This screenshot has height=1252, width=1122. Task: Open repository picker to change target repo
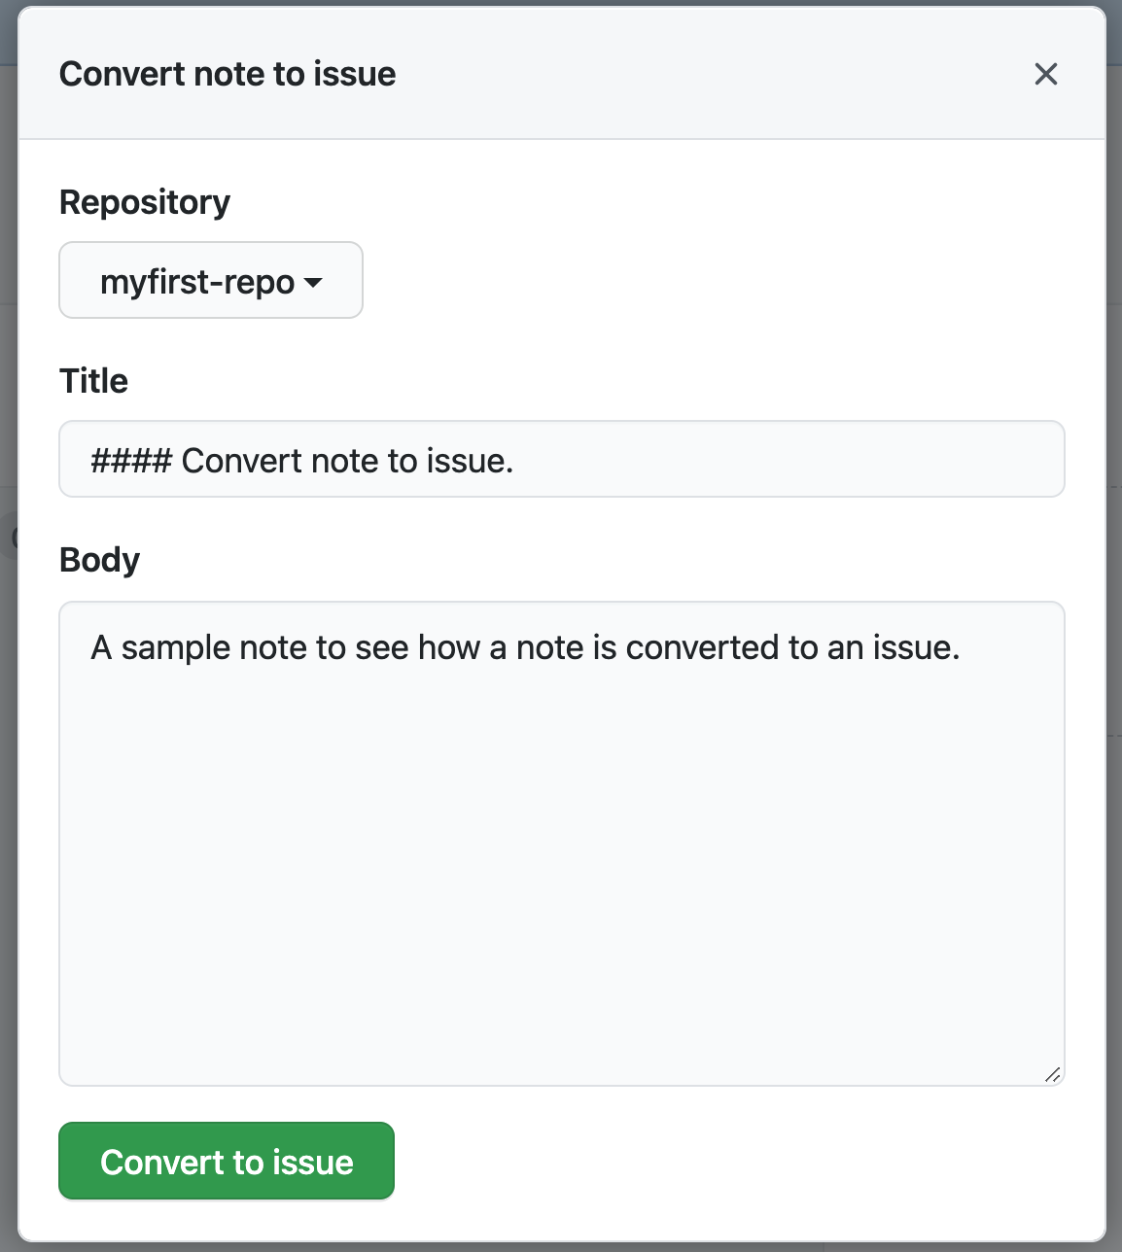[210, 281]
